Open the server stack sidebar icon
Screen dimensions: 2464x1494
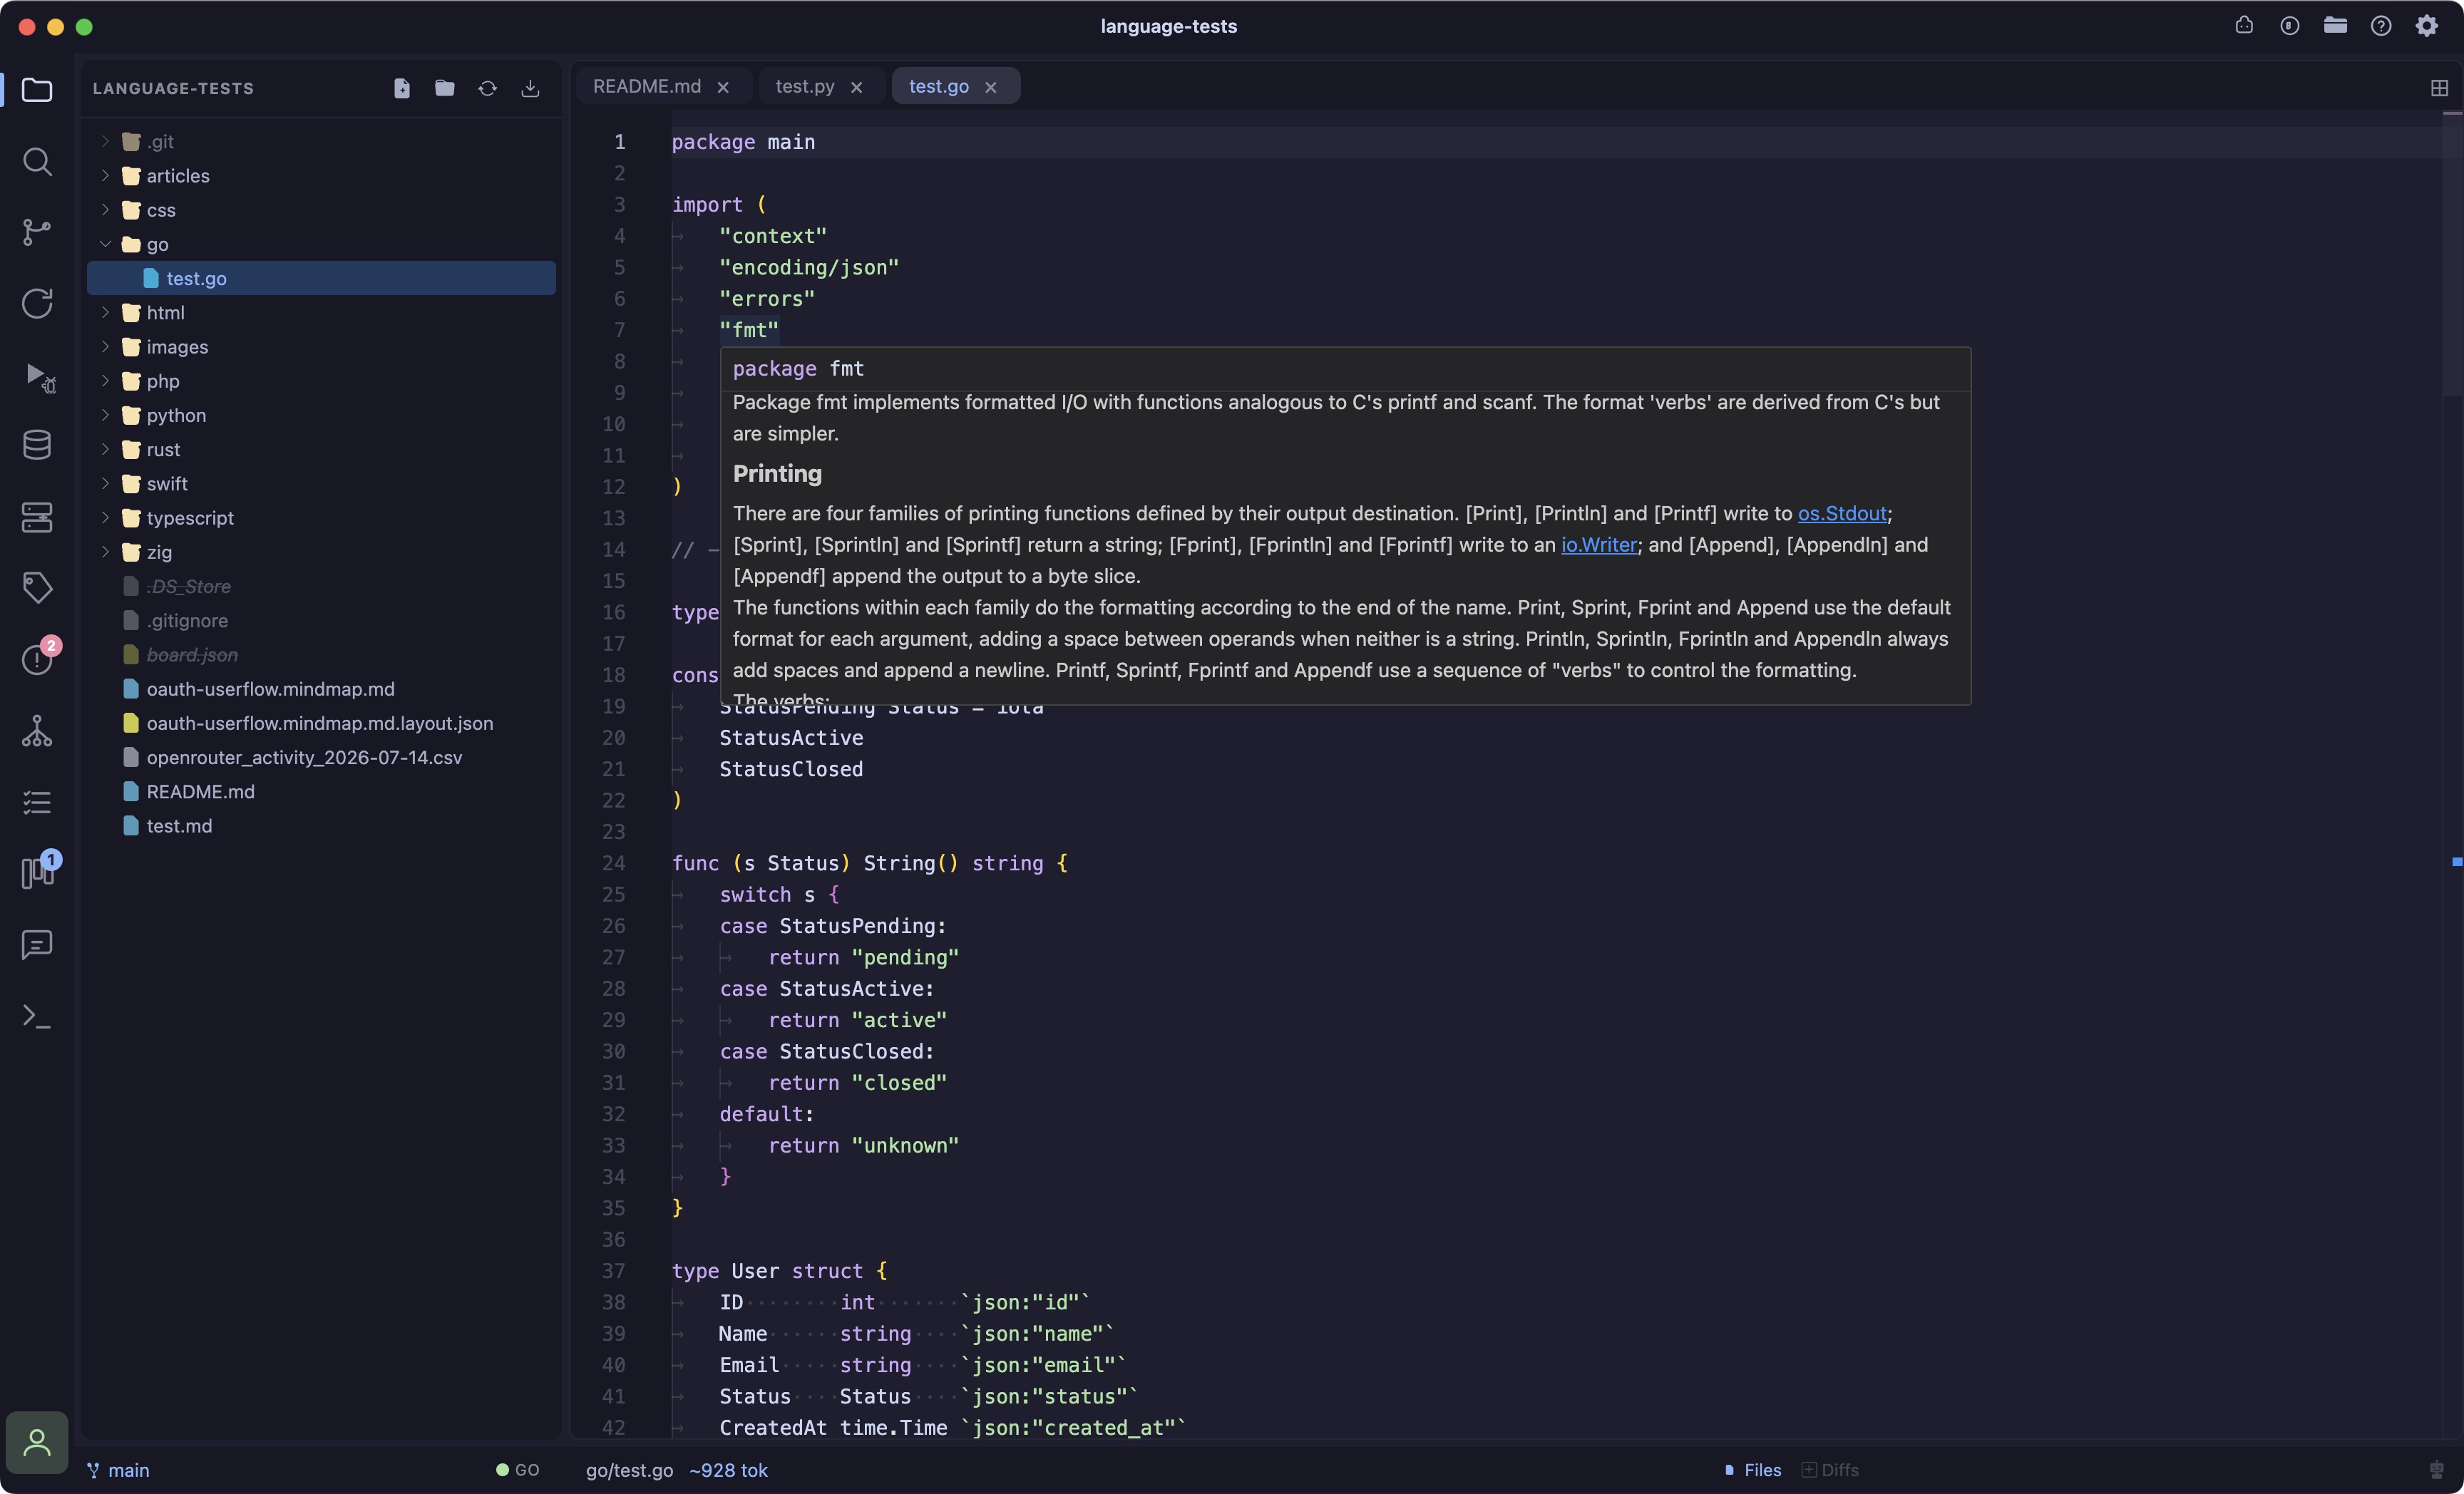[x=37, y=517]
